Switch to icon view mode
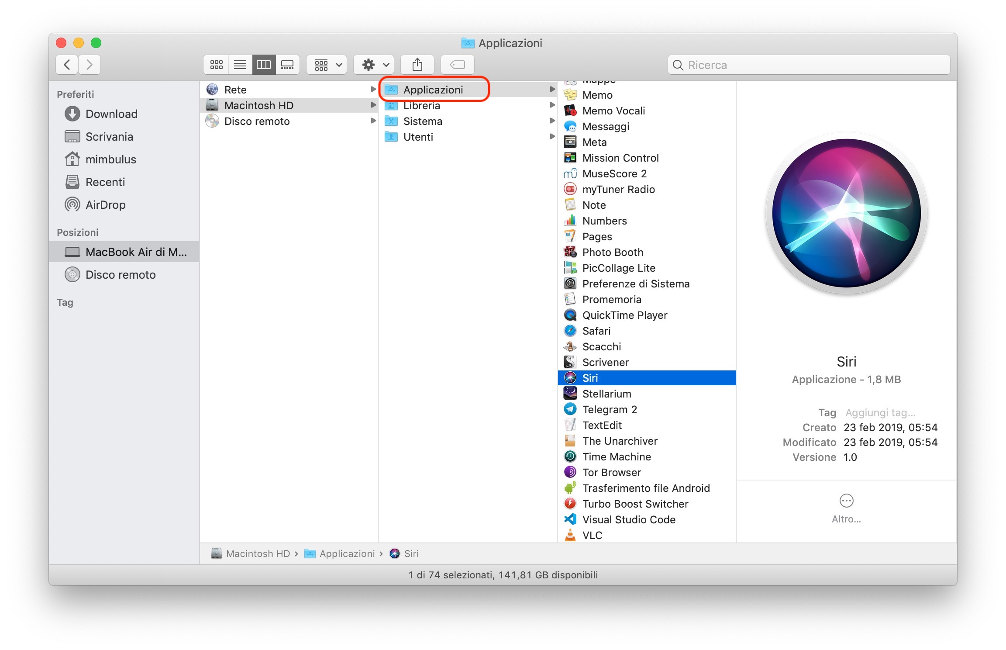Image resolution: width=1006 pixels, height=650 pixels. 216,65
